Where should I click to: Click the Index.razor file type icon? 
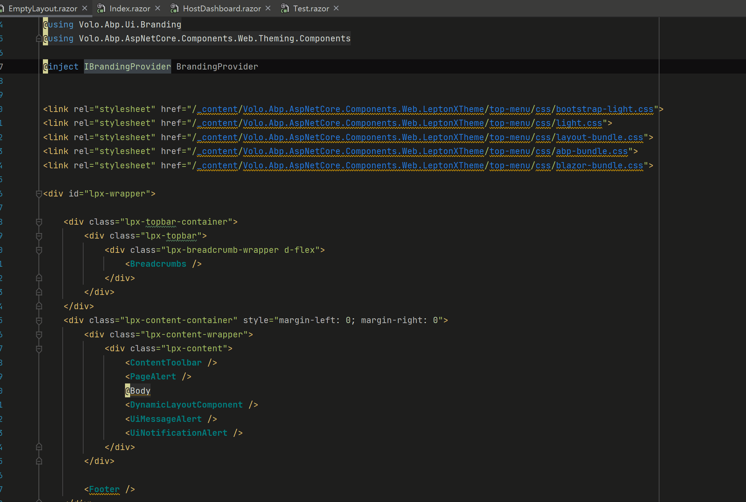(101, 8)
